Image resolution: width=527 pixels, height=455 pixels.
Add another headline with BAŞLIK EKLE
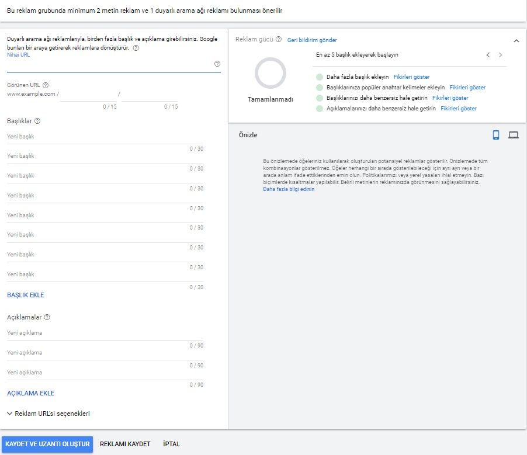pos(26,295)
